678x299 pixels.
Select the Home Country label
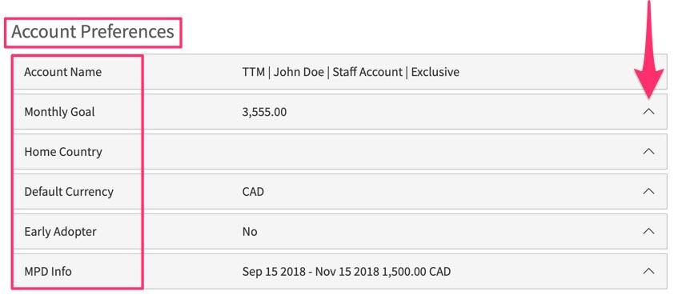(x=63, y=152)
